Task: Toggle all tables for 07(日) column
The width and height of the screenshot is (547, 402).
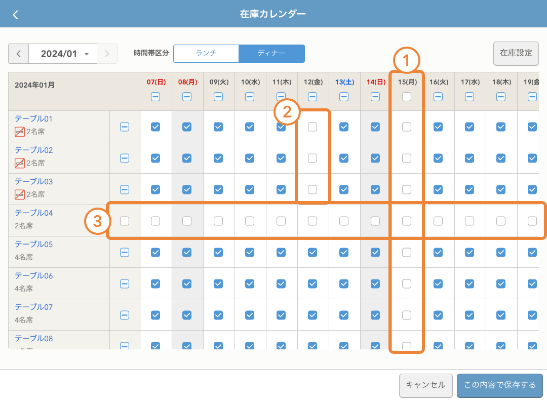Action: tap(155, 97)
